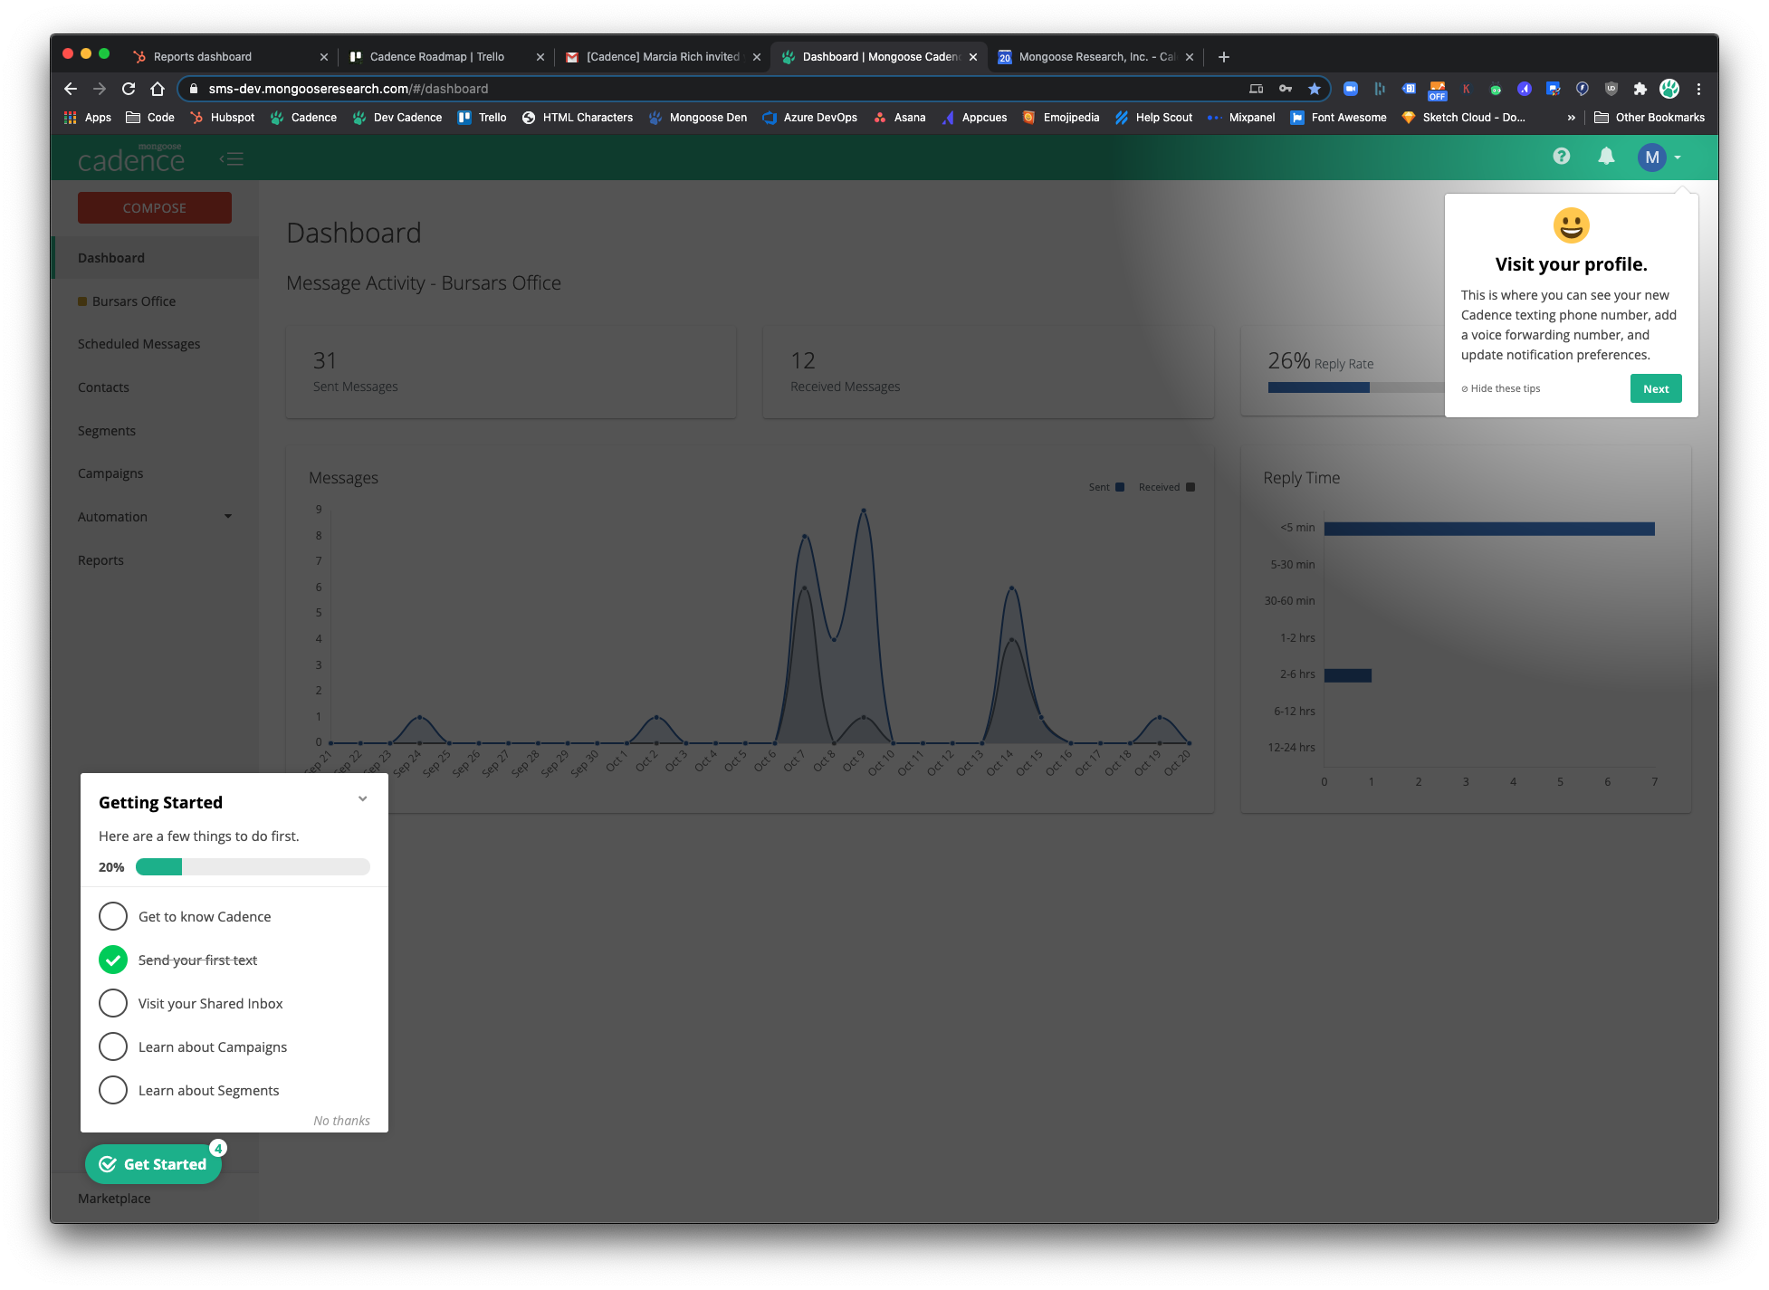
Task: Go back with browser back arrow
Action: 71,89
